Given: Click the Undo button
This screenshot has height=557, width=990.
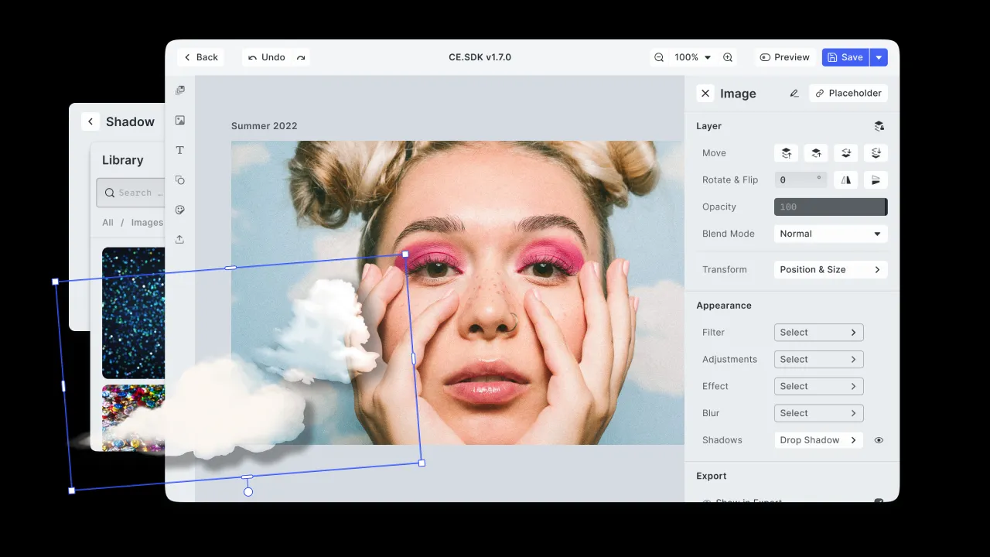Looking at the screenshot, I should (x=267, y=57).
